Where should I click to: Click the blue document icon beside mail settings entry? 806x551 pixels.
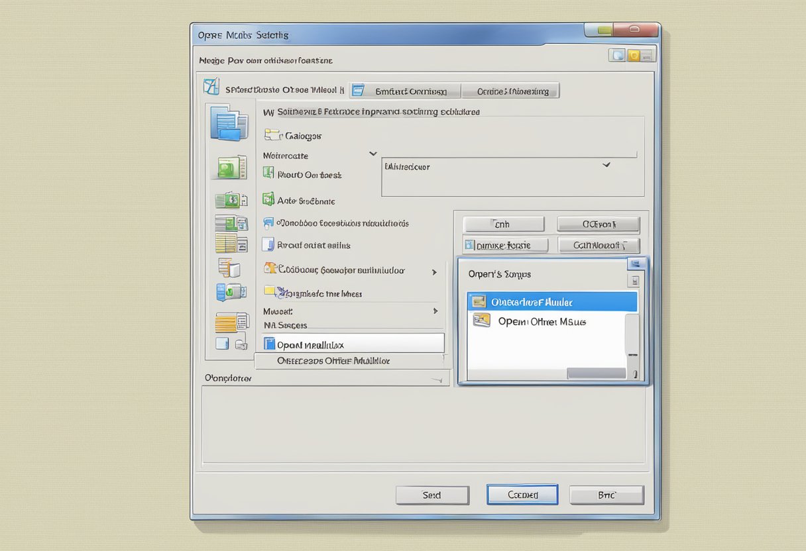point(268,244)
